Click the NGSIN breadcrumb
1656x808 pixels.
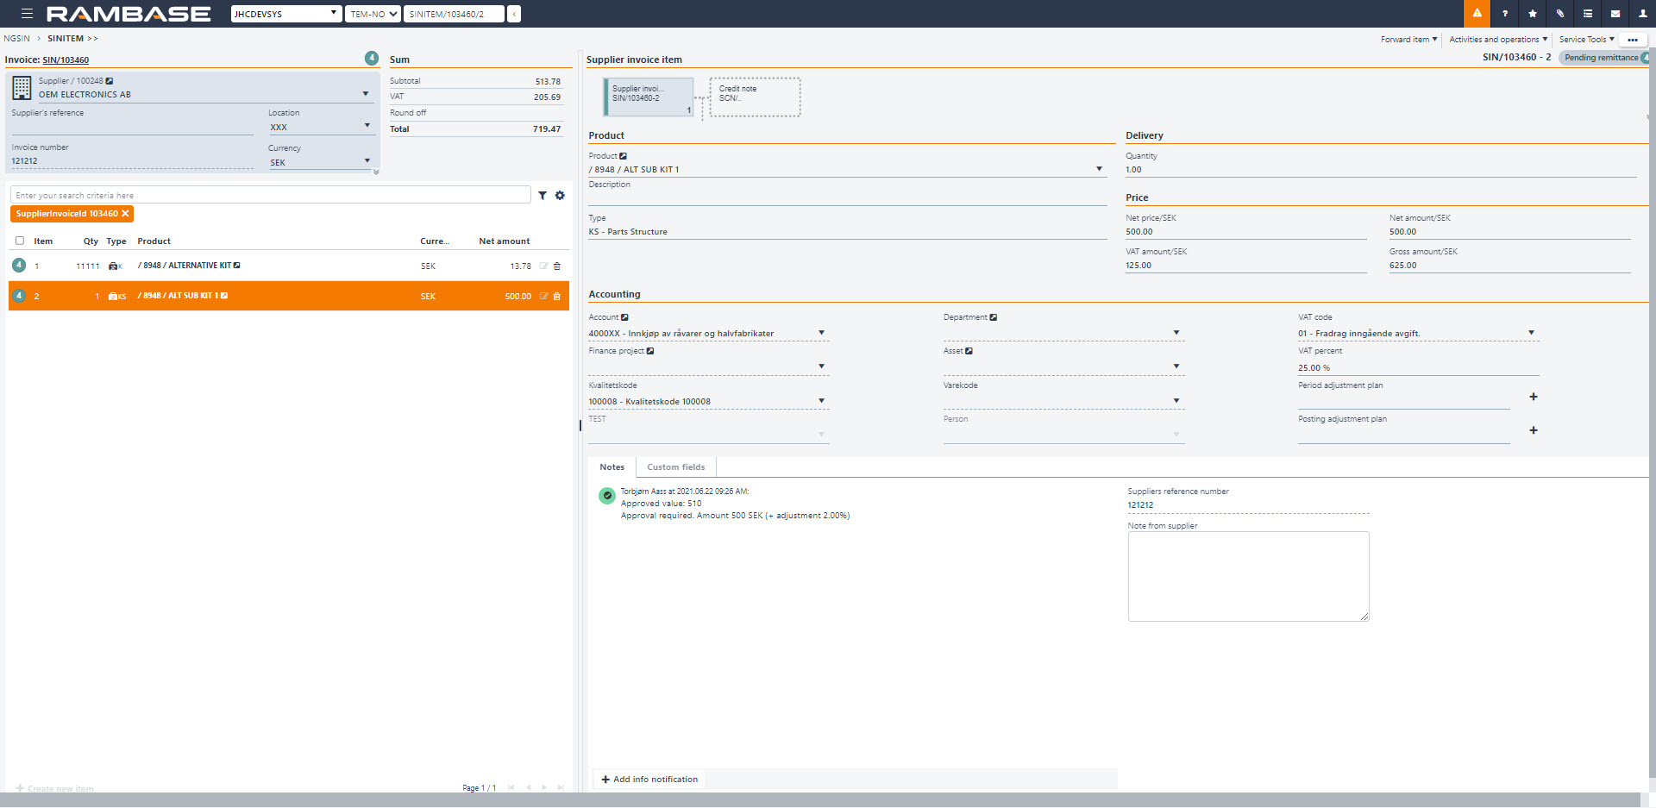[16, 39]
